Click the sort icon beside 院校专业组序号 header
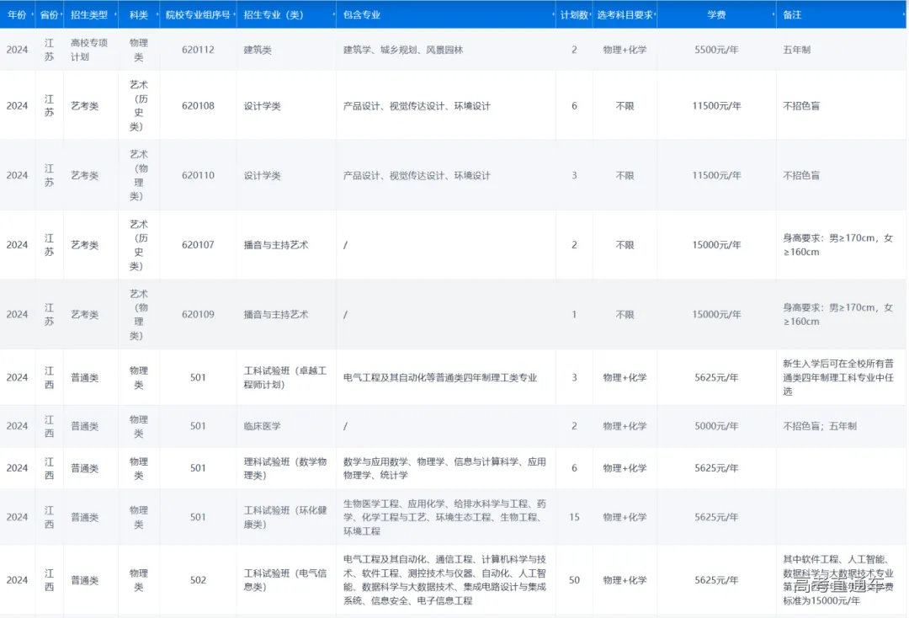909x618 pixels. point(234,14)
